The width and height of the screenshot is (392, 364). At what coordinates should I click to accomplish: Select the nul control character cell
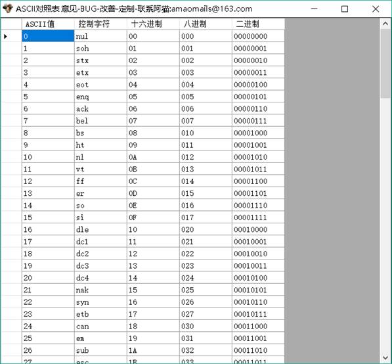pos(100,36)
